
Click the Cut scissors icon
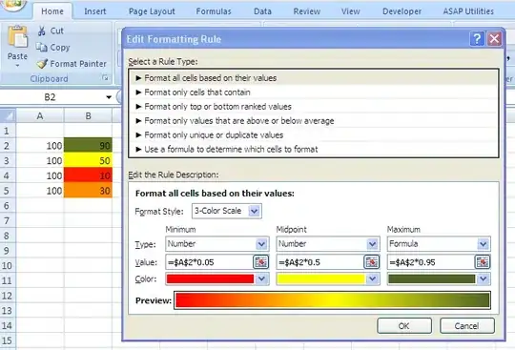[x=42, y=31]
